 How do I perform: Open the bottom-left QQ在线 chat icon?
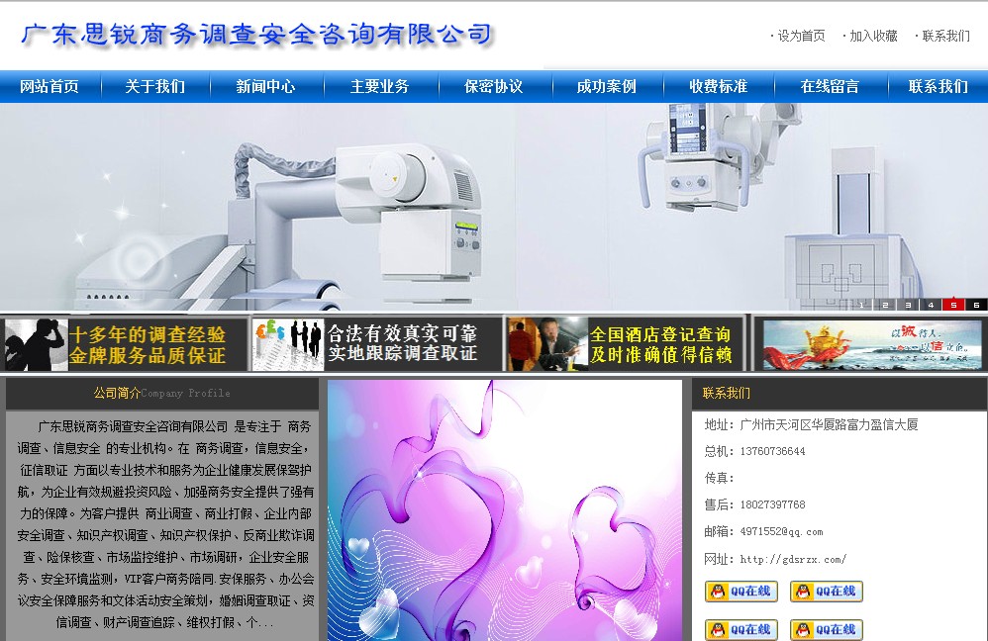coord(741,629)
